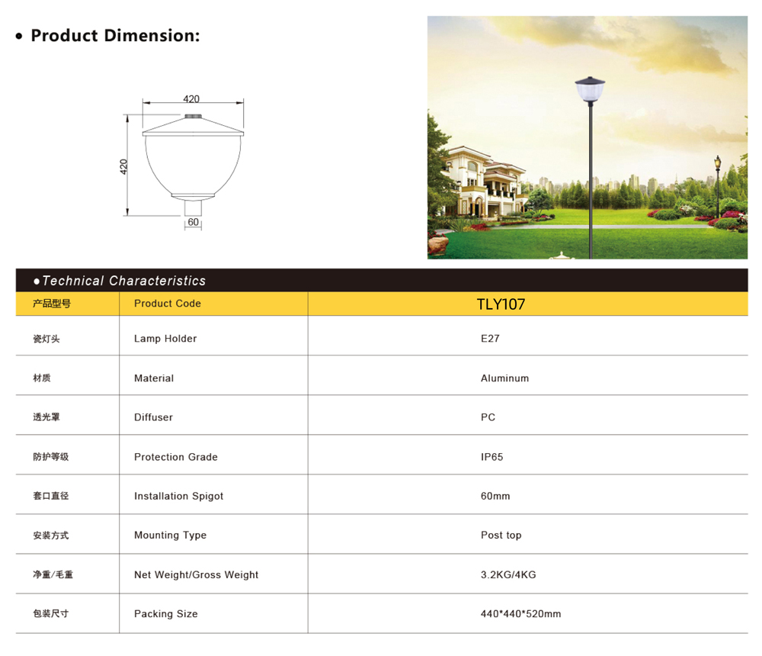Select the top 420 width dimension label
This screenshot has width=762, height=656.
point(191,99)
